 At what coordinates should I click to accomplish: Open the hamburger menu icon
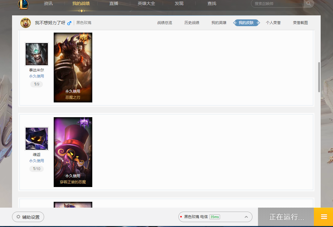click(324, 217)
